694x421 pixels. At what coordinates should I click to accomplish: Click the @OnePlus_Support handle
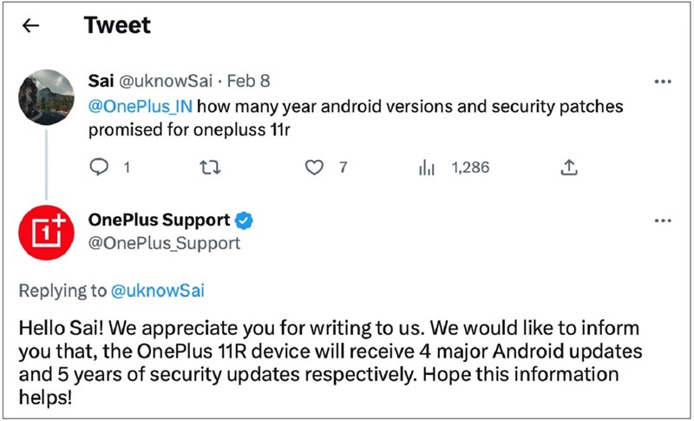point(164,244)
